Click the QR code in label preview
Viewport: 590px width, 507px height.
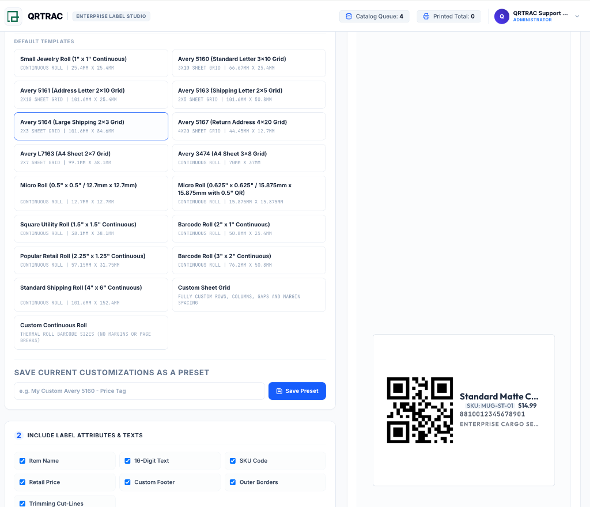tap(420, 410)
